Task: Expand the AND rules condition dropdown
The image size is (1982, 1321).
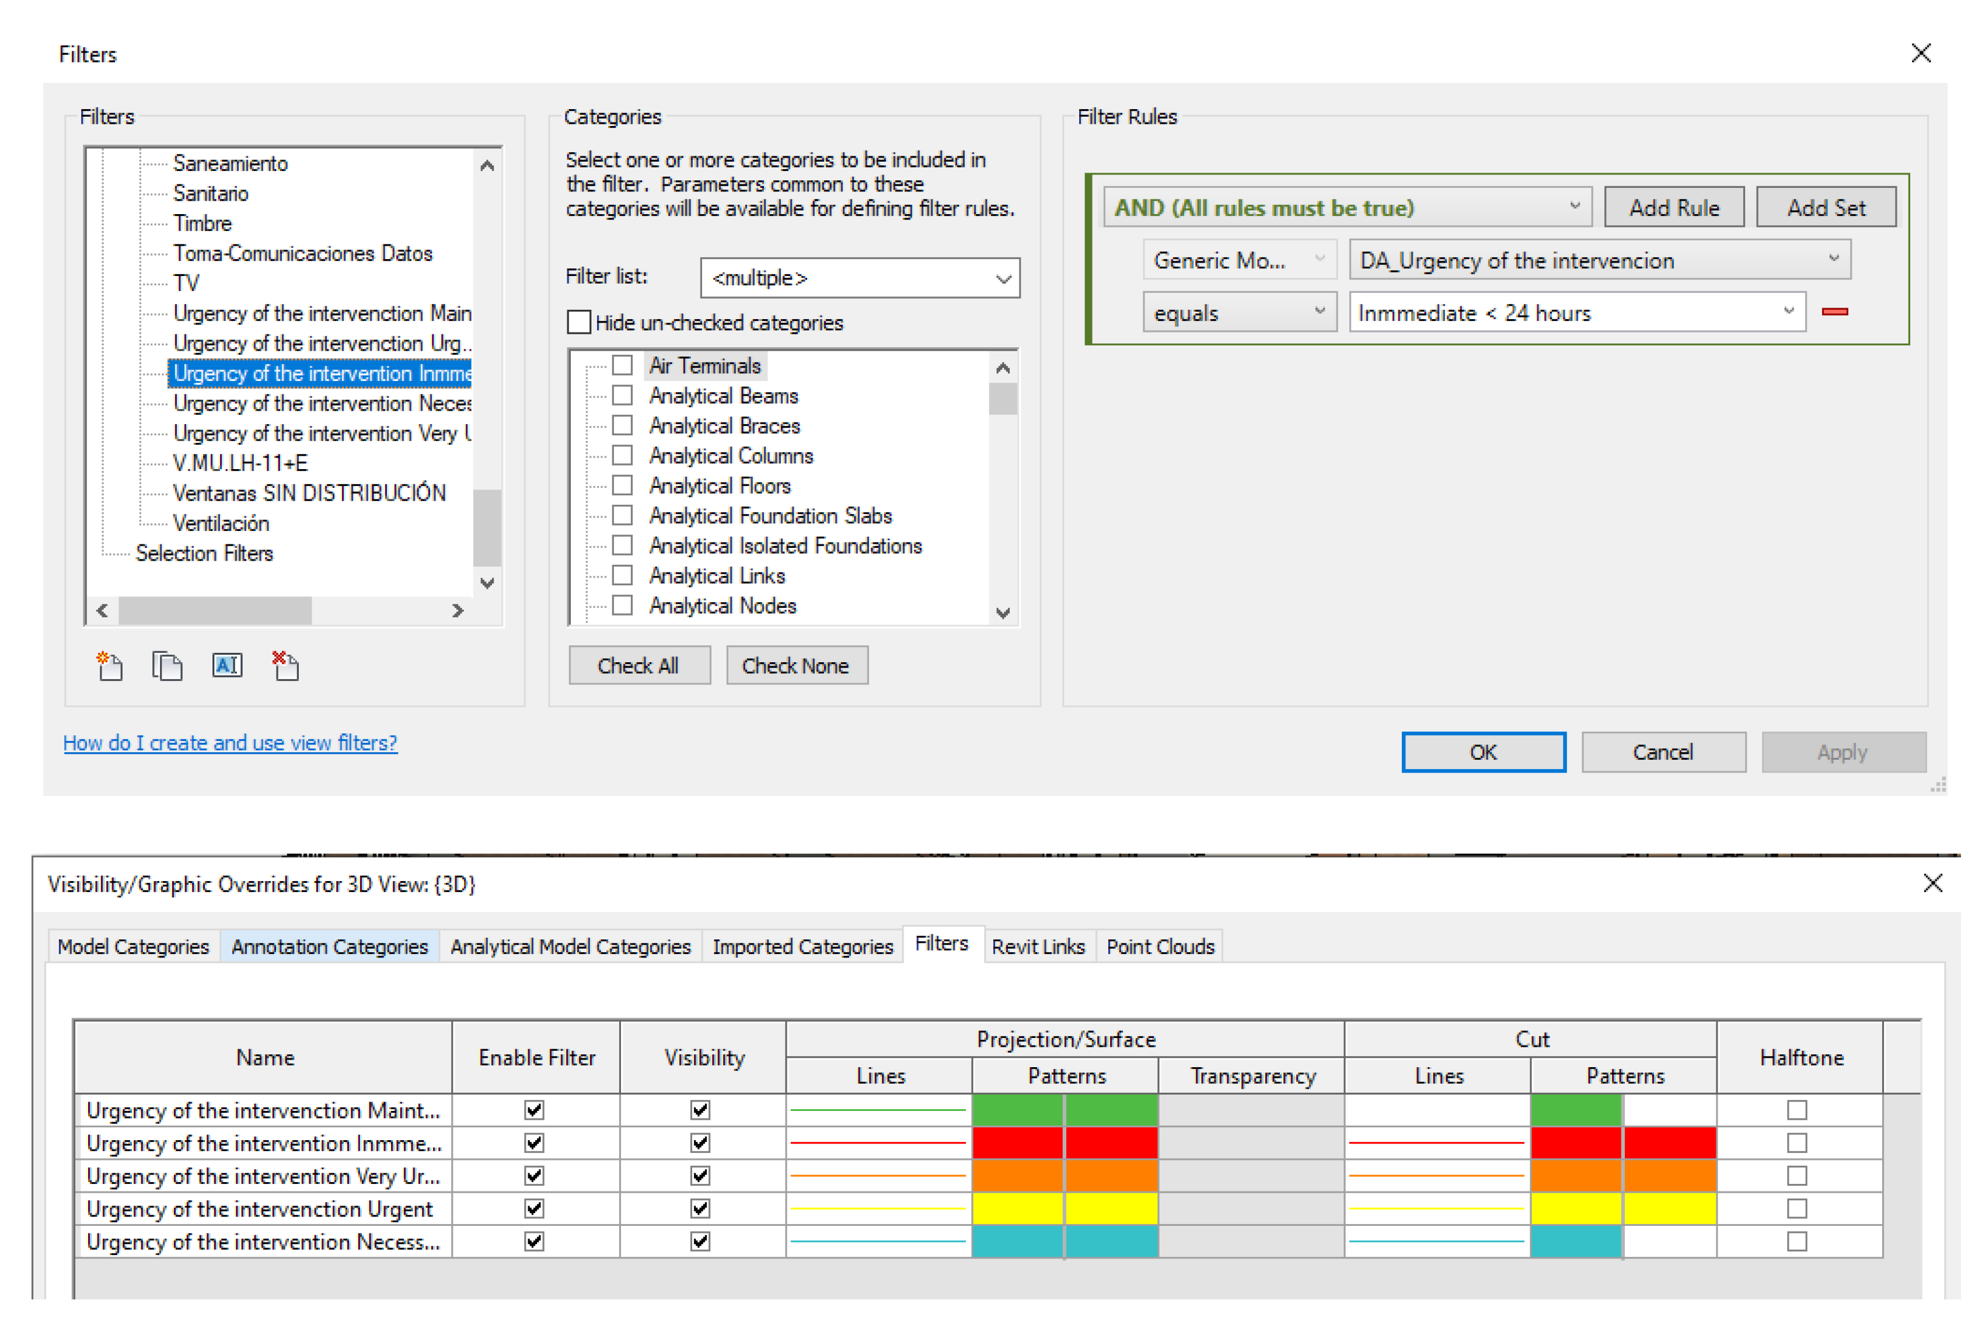Action: 1346,207
